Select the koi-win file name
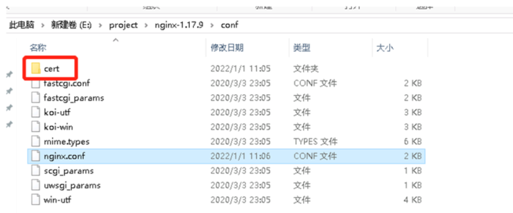The width and height of the screenshot is (513, 213). point(58,127)
